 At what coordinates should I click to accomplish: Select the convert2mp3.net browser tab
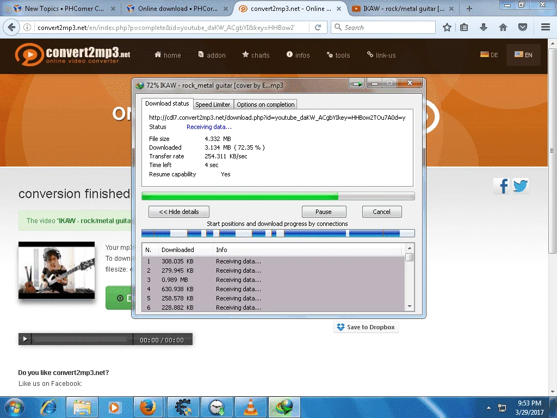[290, 9]
